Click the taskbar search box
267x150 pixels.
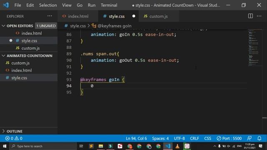click(43, 146)
